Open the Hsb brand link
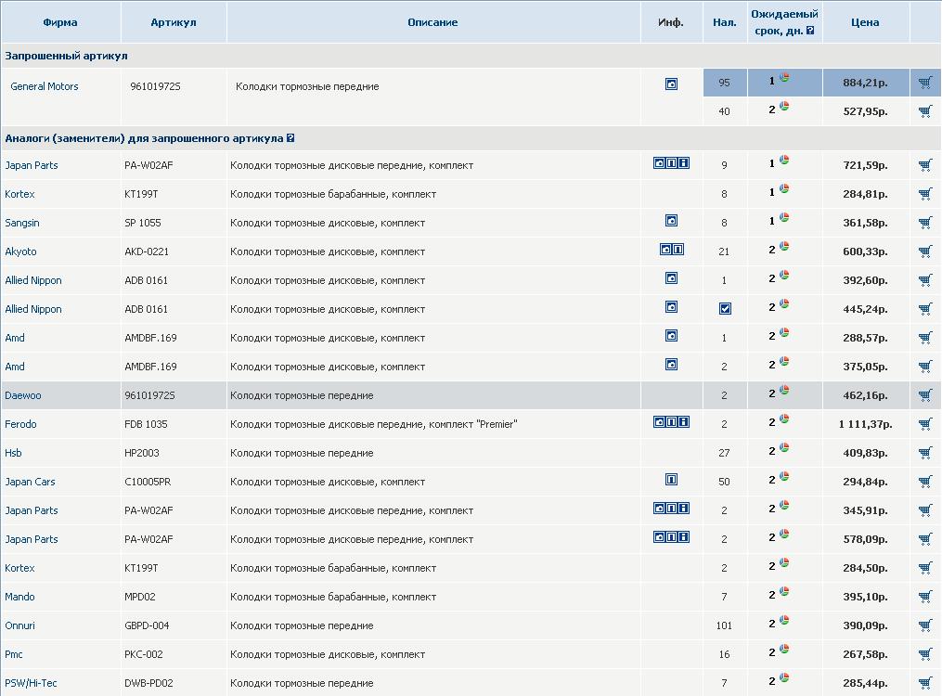 click(x=13, y=454)
